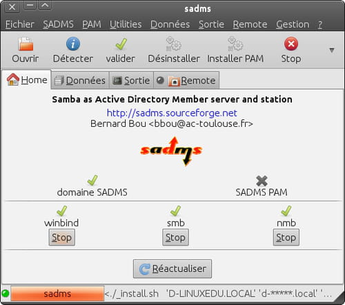Stop the winbind service

click(x=61, y=237)
